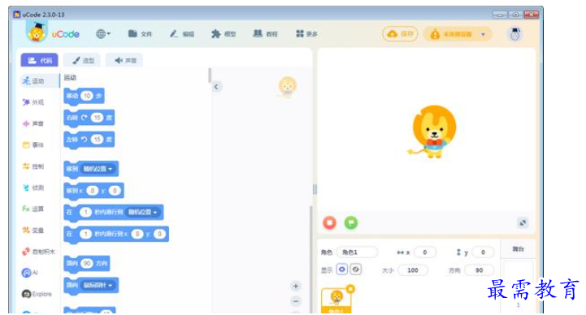Click the 左转 15 度 turn left block
This screenshot has width=586, height=315.
pos(89,140)
